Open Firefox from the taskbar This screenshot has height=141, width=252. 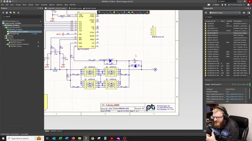[x=73, y=138]
